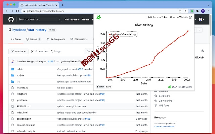Open dropdown arrow next to star button

[x=200, y=30]
